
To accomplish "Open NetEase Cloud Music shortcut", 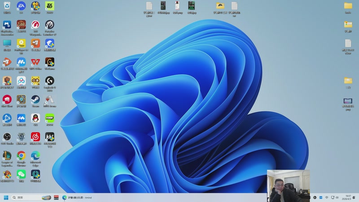I will coord(35,137).
